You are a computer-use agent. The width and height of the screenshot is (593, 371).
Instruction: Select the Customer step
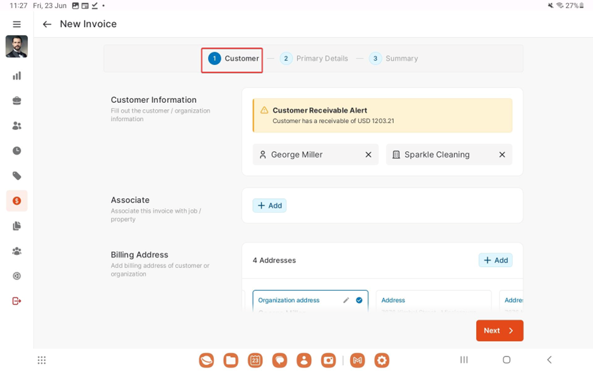tap(233, 59)
